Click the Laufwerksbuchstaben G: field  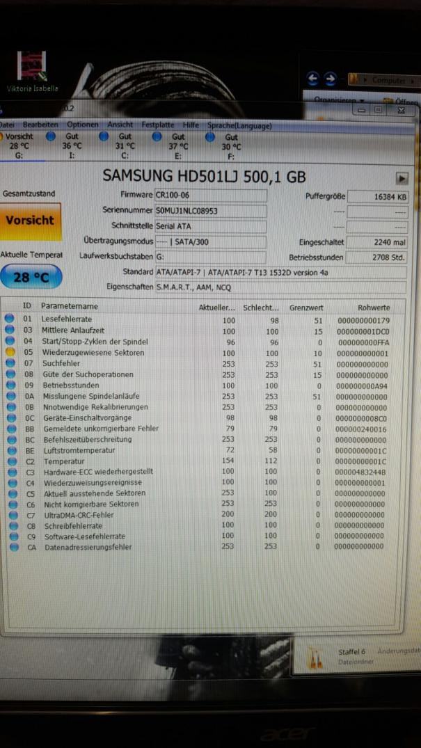210,257
